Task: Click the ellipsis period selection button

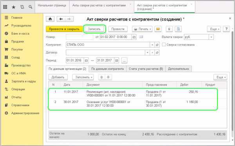Action: (125, 61)
